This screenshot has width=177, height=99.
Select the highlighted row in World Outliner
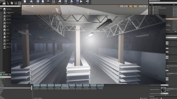tap(171, 19)
